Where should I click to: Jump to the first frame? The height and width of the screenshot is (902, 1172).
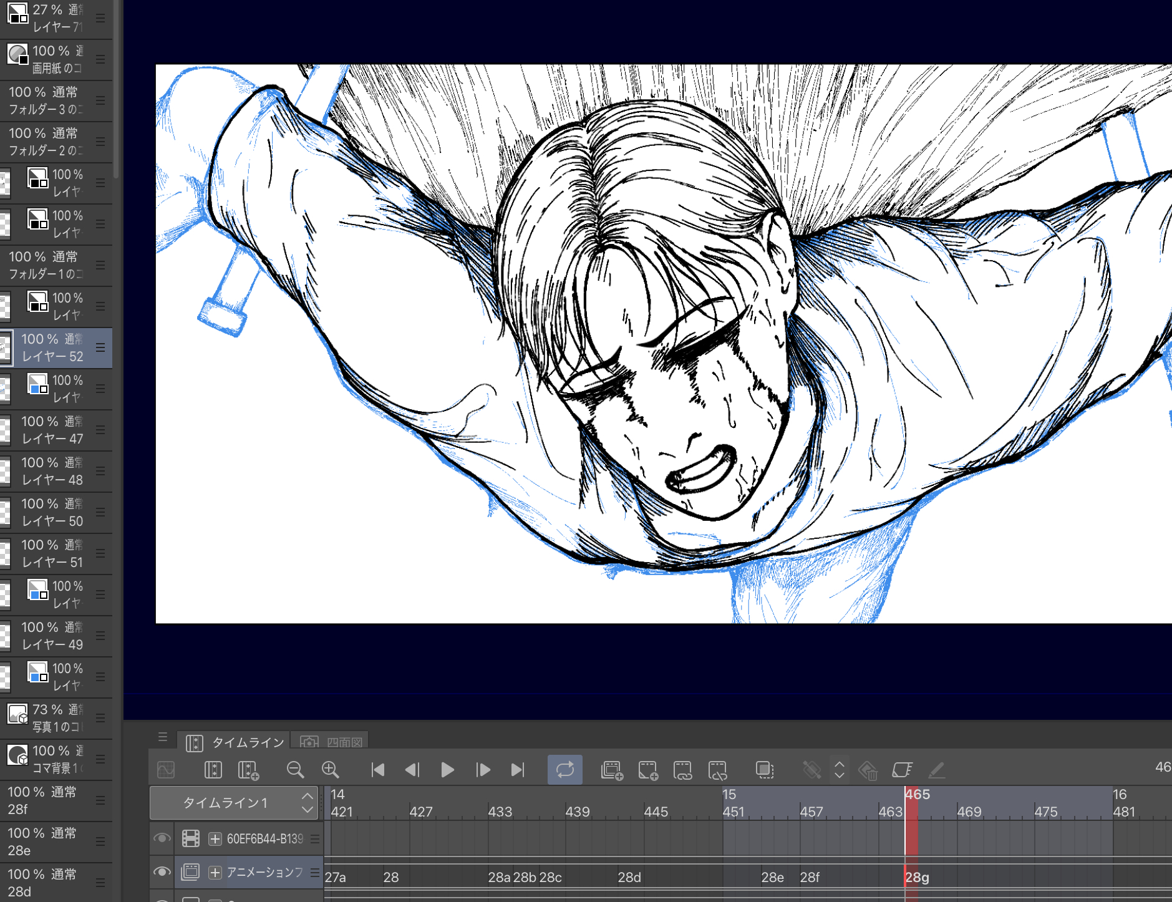[377, 770]
